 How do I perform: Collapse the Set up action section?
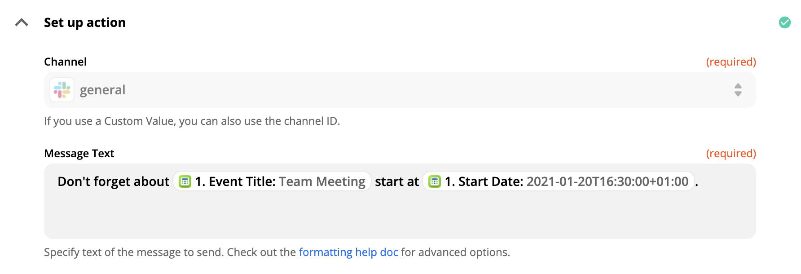pos(22,22)
